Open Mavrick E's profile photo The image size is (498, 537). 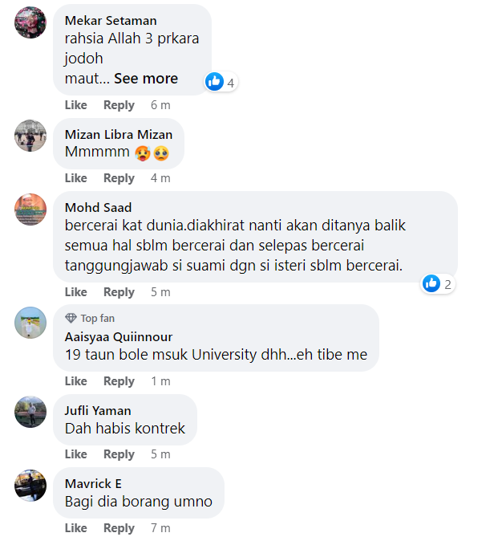(x=30, y=486)
